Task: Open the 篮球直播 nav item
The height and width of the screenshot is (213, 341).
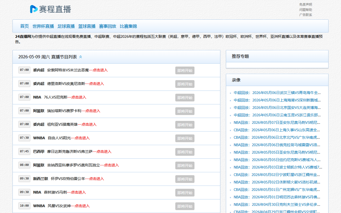Action: click(x=87, y=26)
